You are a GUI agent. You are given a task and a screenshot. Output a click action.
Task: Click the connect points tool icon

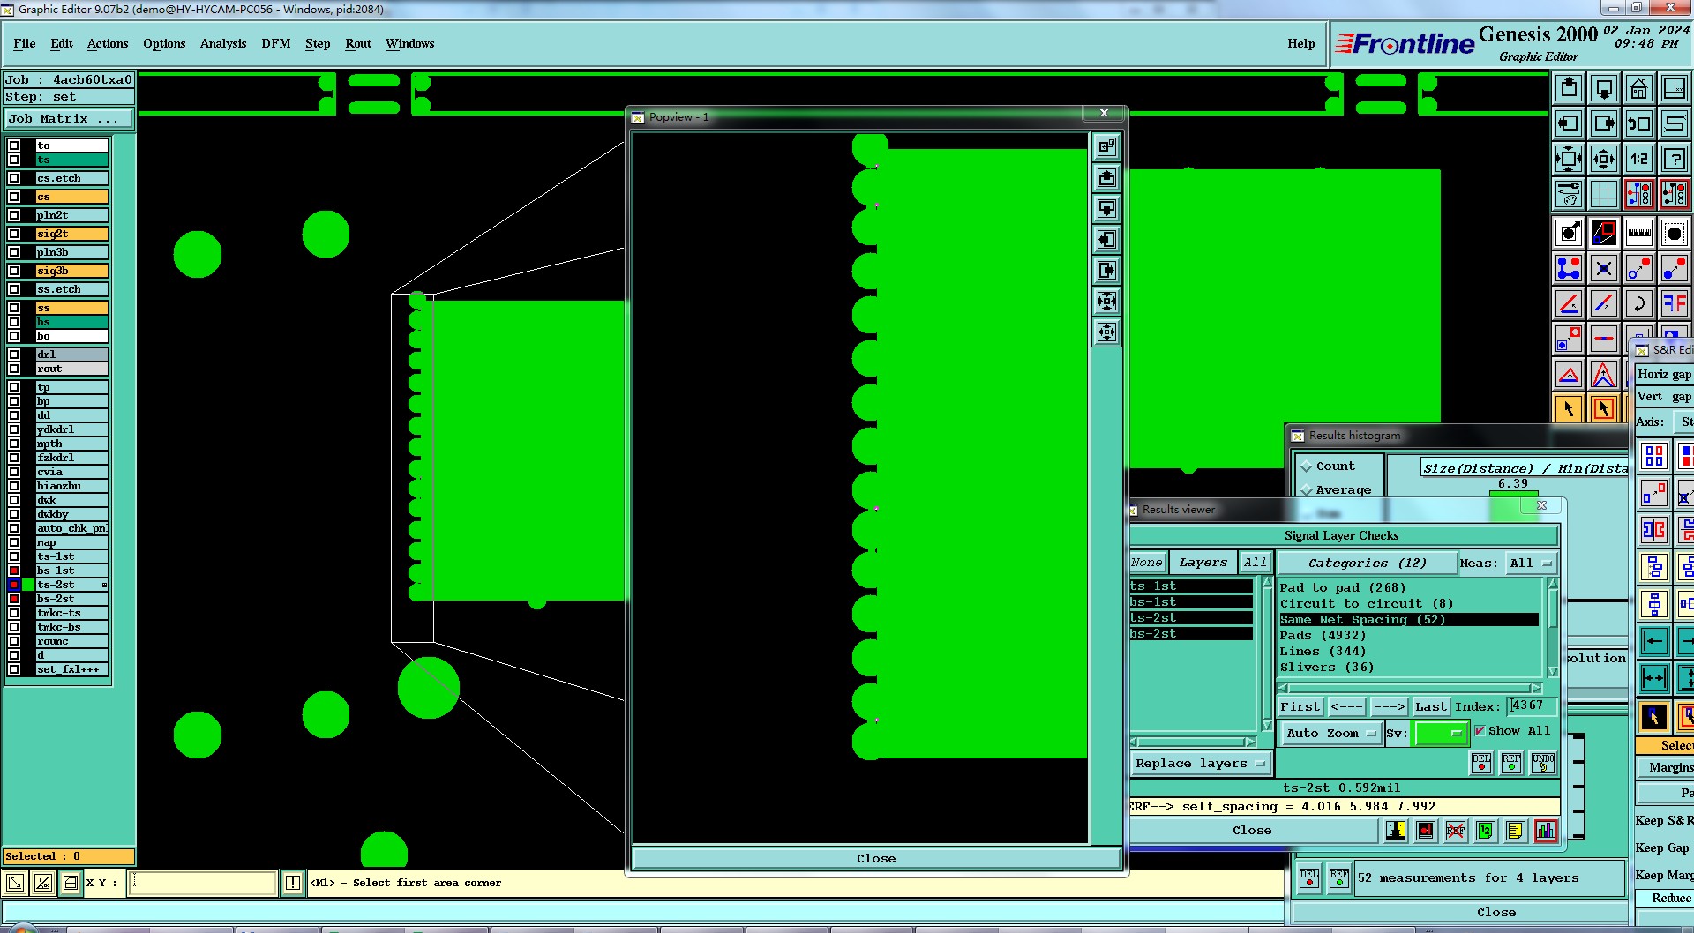(x=1569, y=268)
